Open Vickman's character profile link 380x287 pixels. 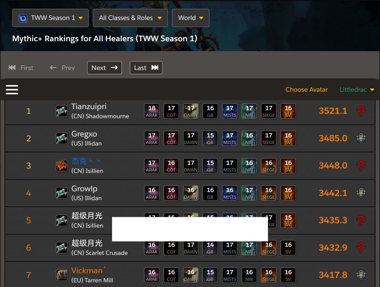point(87,271)
